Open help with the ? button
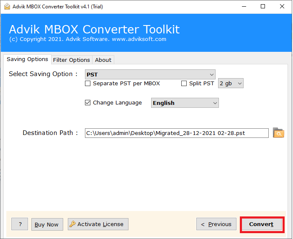This screenshot has width=293, height=239. [20, 224]
